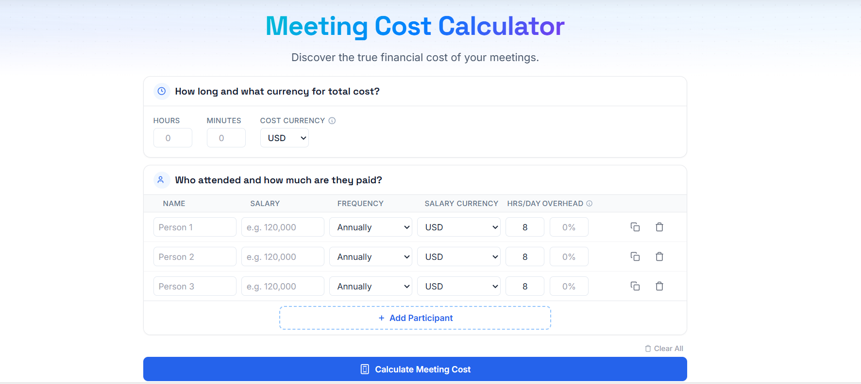This screenshot has height=384, width=861.
Task: Open Person 3 frequency dropdown
Action: click(x=371, y=286)
